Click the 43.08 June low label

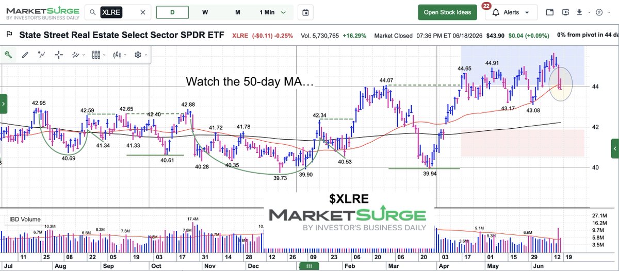click(533, 110)
